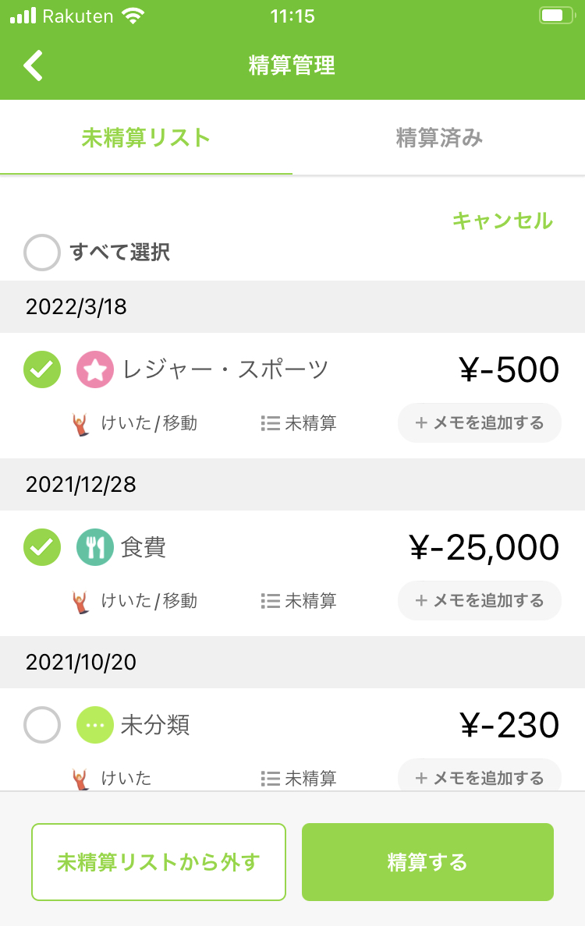Viewport: 585px width, 926px height.
Task: Tap the pink star leisure category icon
Action: pyautogui.click(x=95, y=369)
